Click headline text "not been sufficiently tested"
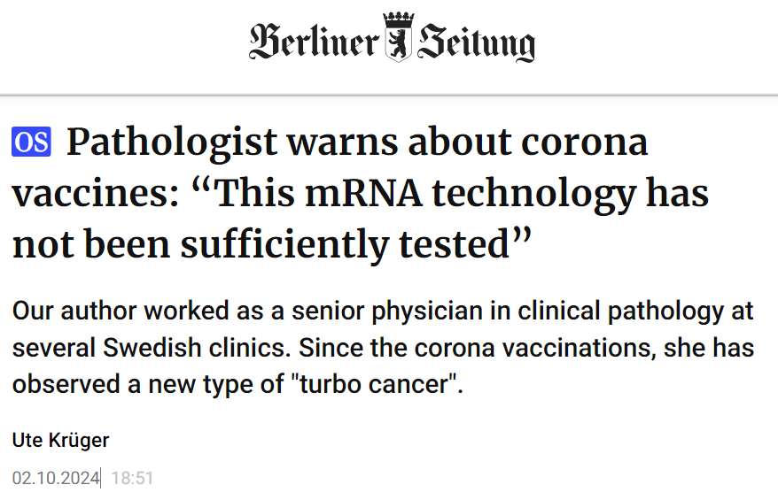Image resolution: width=778 pixels, height=500 pixels. tap(272, 244)
